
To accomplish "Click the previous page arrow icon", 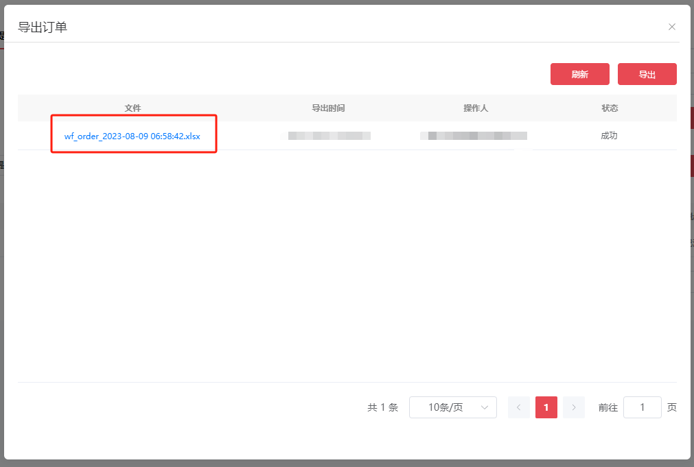I will coord(519,407).
